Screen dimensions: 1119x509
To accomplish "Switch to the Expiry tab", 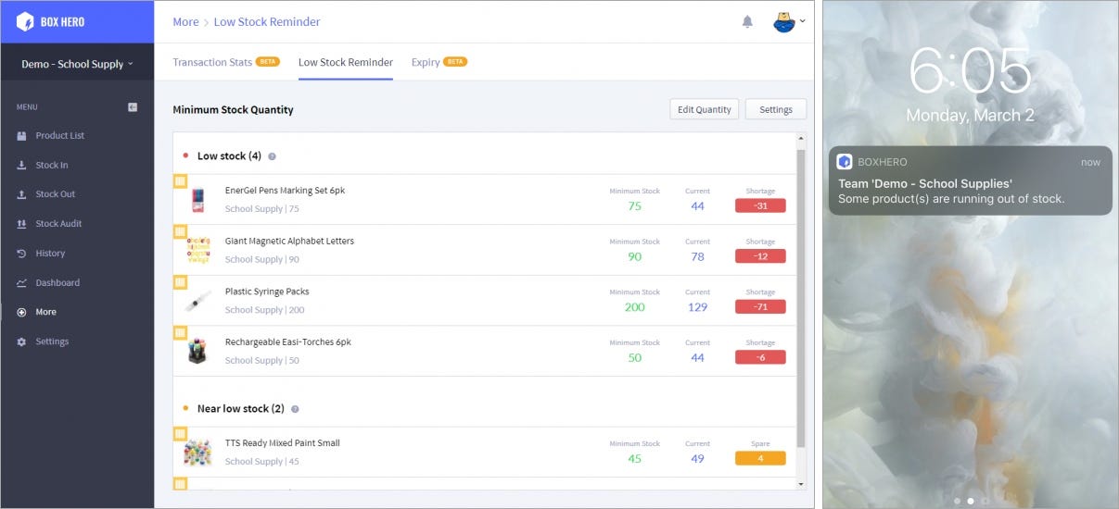I will 439,62.
